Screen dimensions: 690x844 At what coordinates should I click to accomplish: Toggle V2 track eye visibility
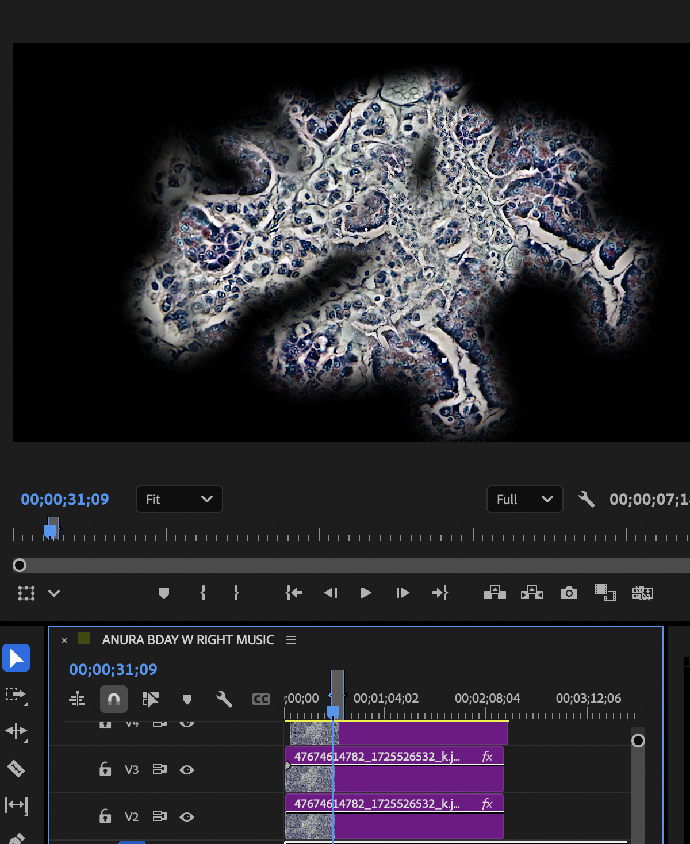tap(187, 817)
